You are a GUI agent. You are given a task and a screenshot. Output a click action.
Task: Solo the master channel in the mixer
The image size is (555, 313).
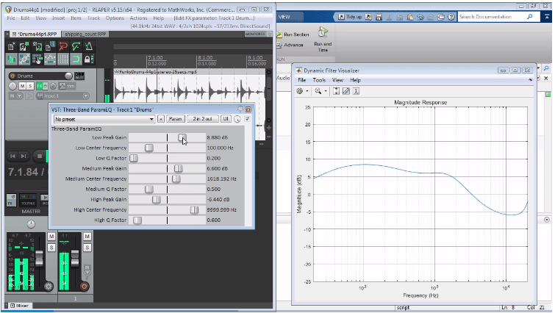(x=50, y=247)
